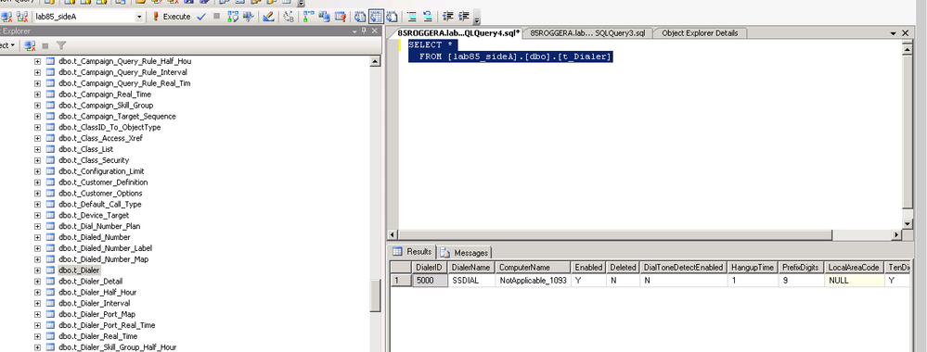Comment out the selected lines

click(x=412, y=17)
